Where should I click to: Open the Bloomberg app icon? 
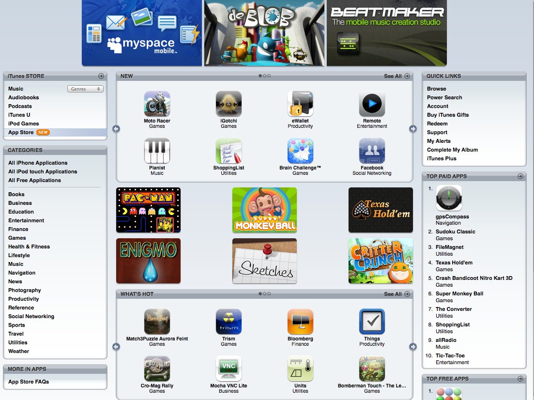pos(300,322)
